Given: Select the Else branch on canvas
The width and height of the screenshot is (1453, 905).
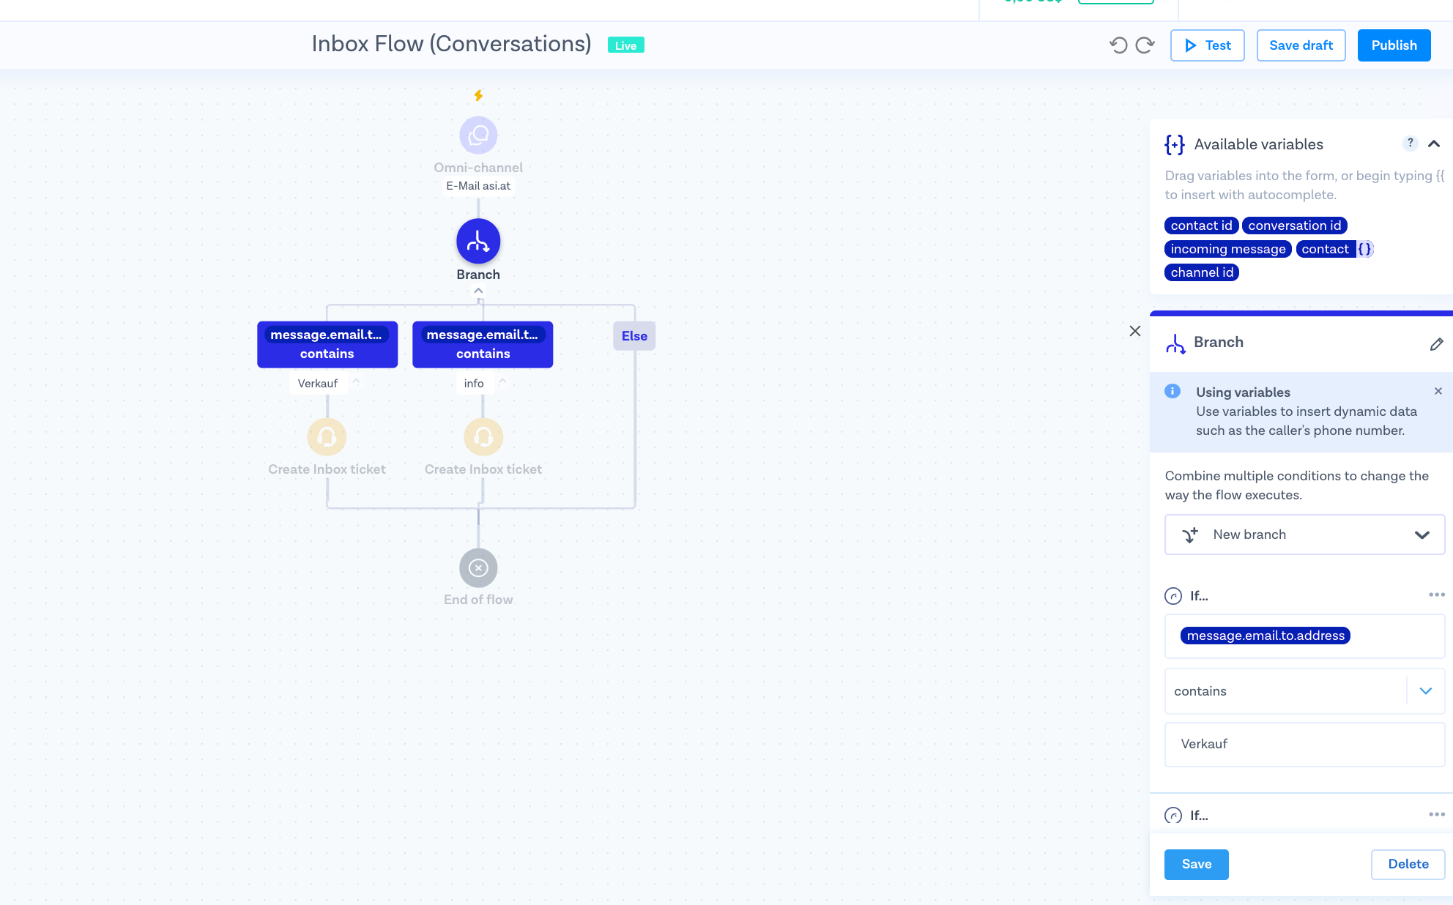Looking at the screenshot, I should tap(634, 336).
